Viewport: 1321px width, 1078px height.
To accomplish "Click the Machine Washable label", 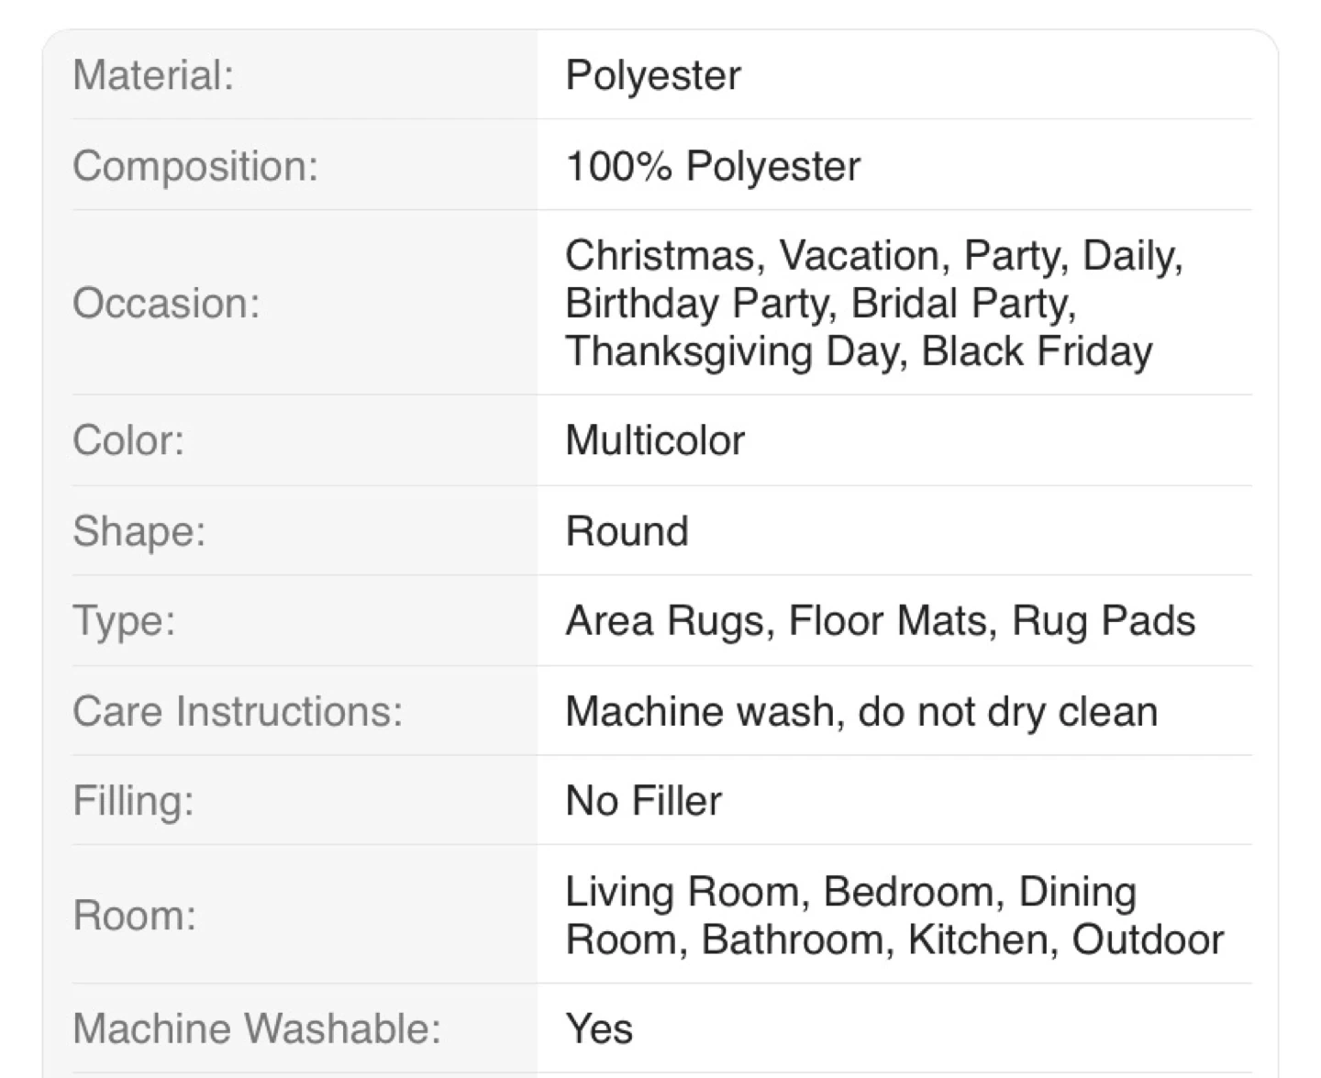I will coord(257,1028).
